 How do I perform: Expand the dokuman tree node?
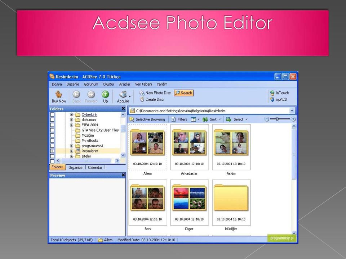point(71,120)
